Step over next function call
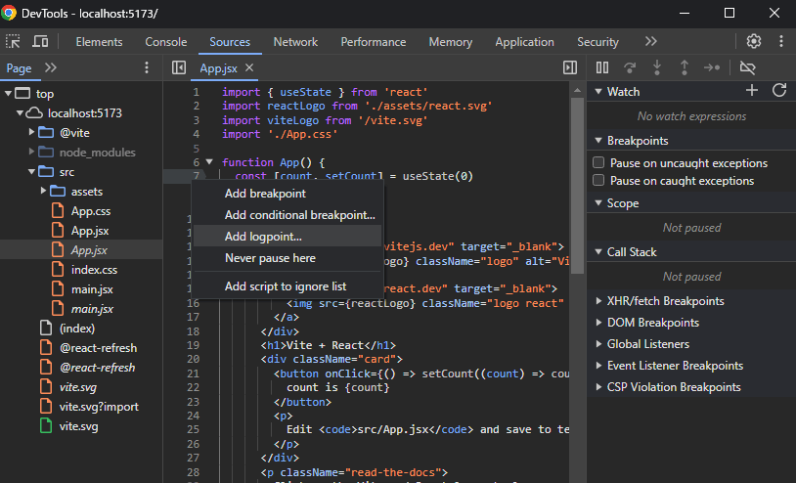Image resolution: width=796 pixels, height=483 pixels. tap(630, 67)
